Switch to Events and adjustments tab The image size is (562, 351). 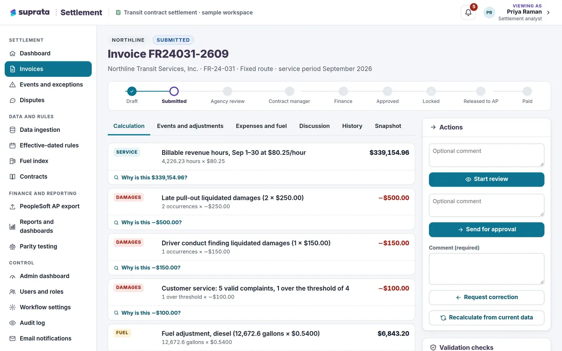click(190, 126)
